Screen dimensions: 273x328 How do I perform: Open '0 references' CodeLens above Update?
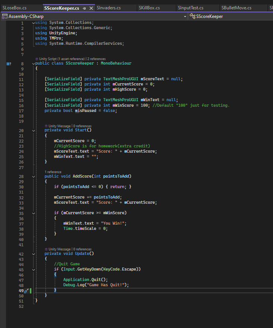coord(82,249)
